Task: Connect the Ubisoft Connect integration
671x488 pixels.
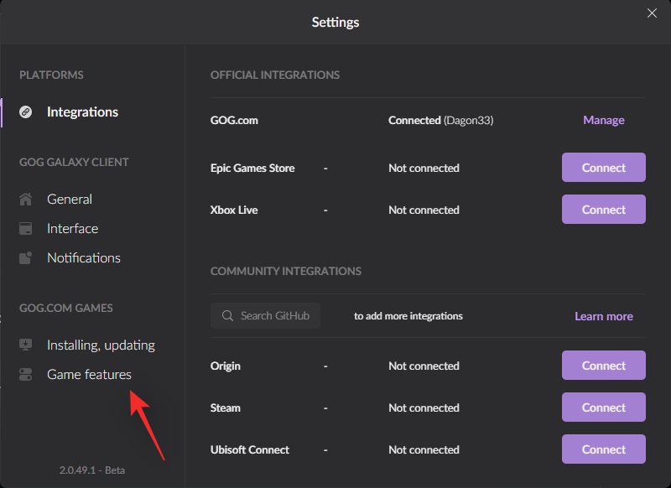Action: [x=604, y=449]
